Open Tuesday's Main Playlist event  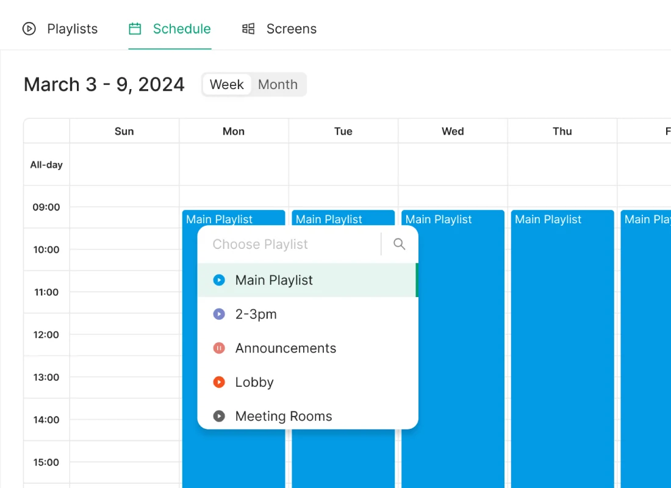pos(343,458)
